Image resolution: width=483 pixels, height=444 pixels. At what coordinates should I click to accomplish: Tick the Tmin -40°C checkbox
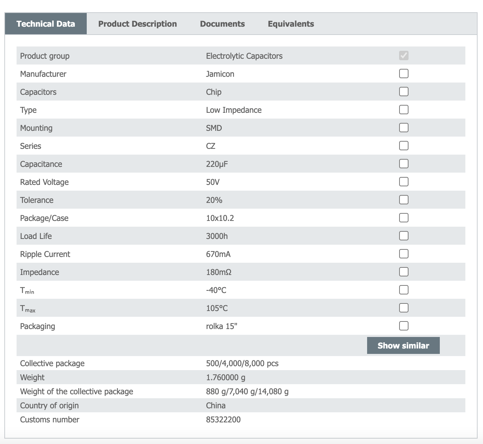404,290
